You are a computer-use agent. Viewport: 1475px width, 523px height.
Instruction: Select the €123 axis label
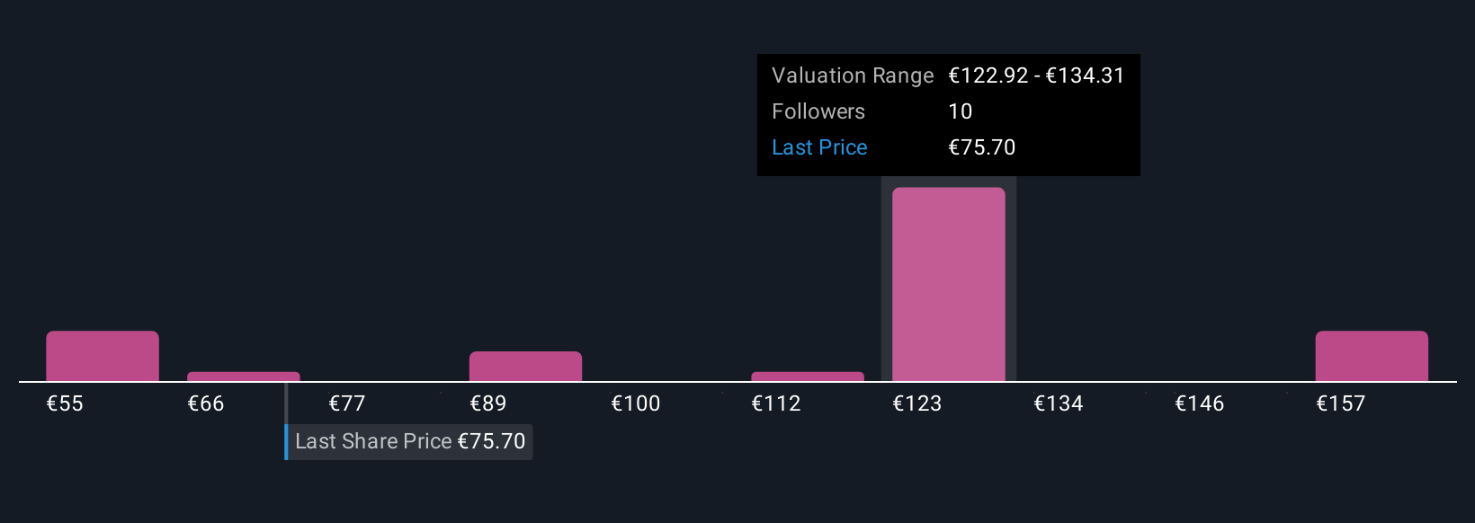click(917, 403)
